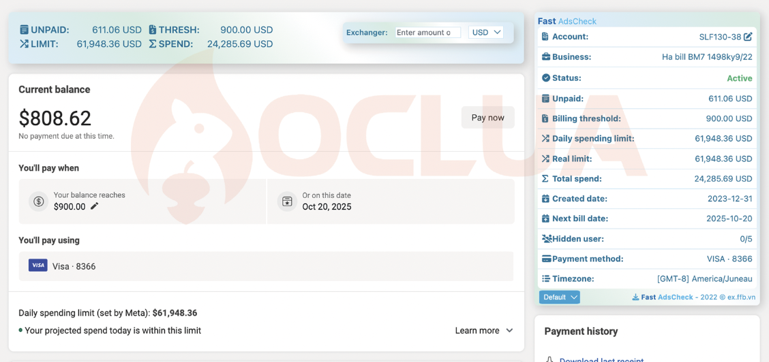
Task: Click the Active status value
Action: [740, 78]
